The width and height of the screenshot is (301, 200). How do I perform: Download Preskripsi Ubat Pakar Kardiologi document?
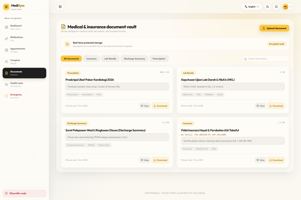(160, 106)
